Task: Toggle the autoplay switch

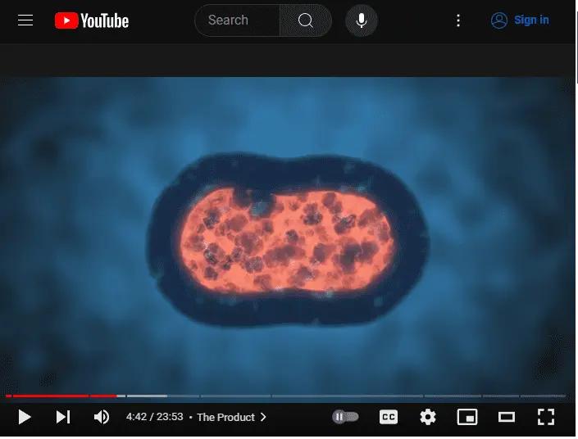Action: coord(345,417)
